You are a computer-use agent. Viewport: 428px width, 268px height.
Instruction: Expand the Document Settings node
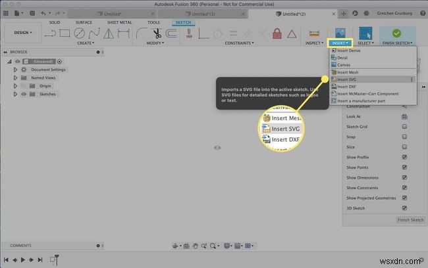coord(15,70)
